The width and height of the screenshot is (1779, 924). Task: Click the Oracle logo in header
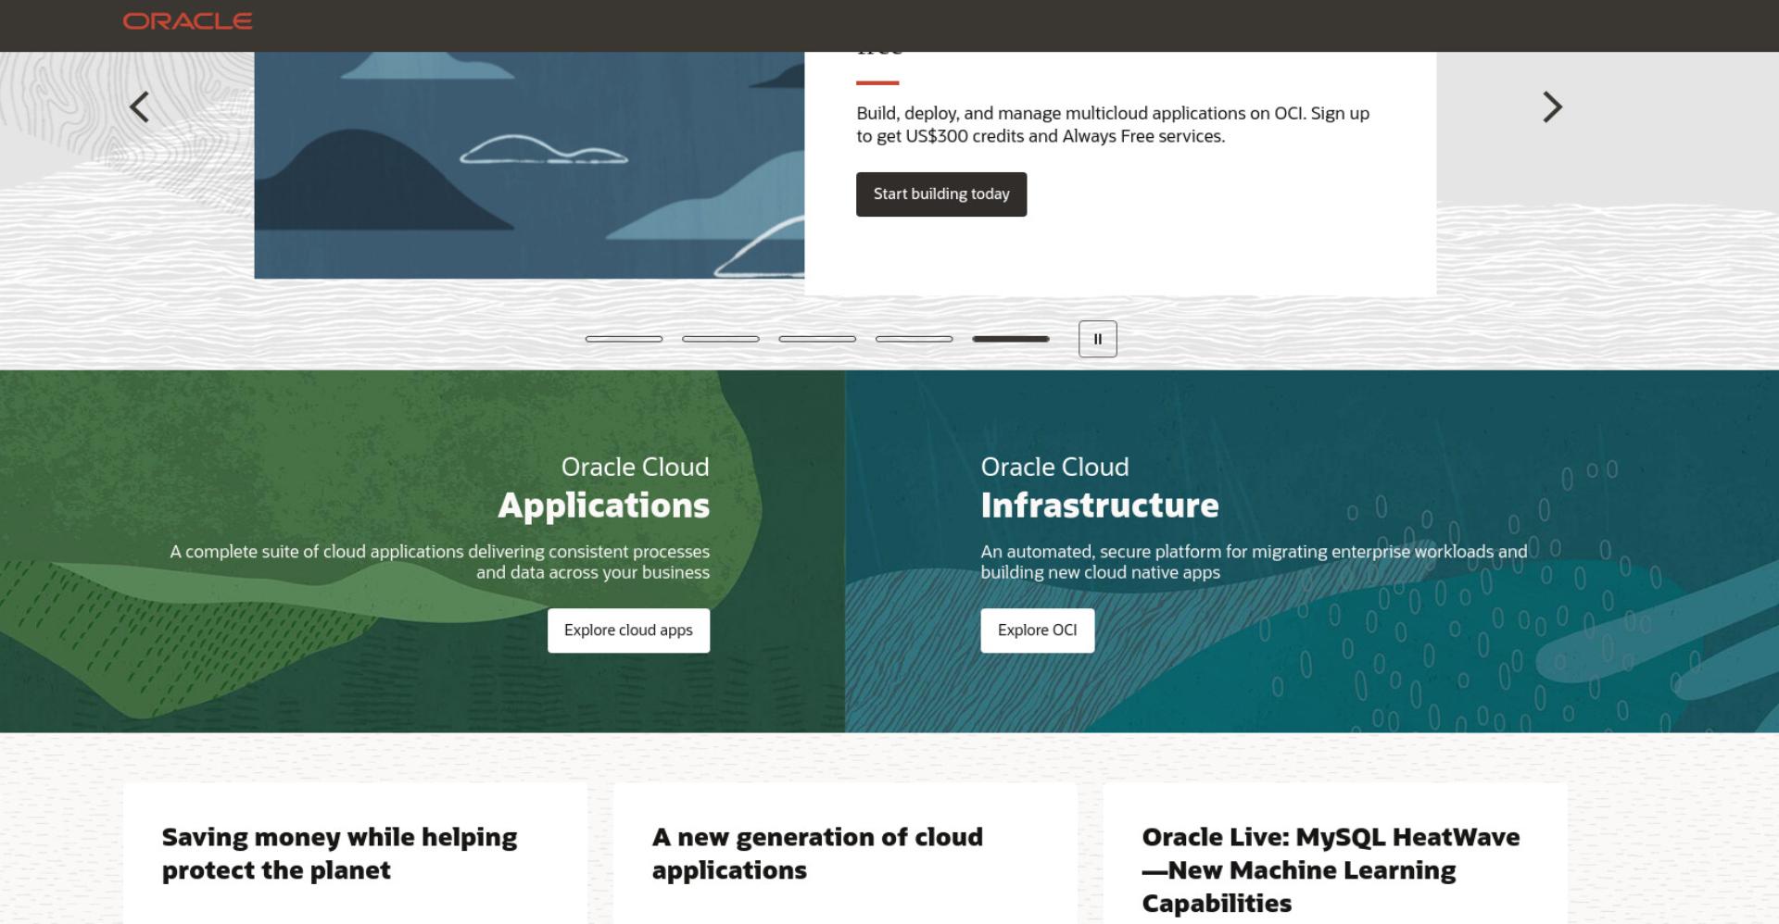tap(187, 21)
